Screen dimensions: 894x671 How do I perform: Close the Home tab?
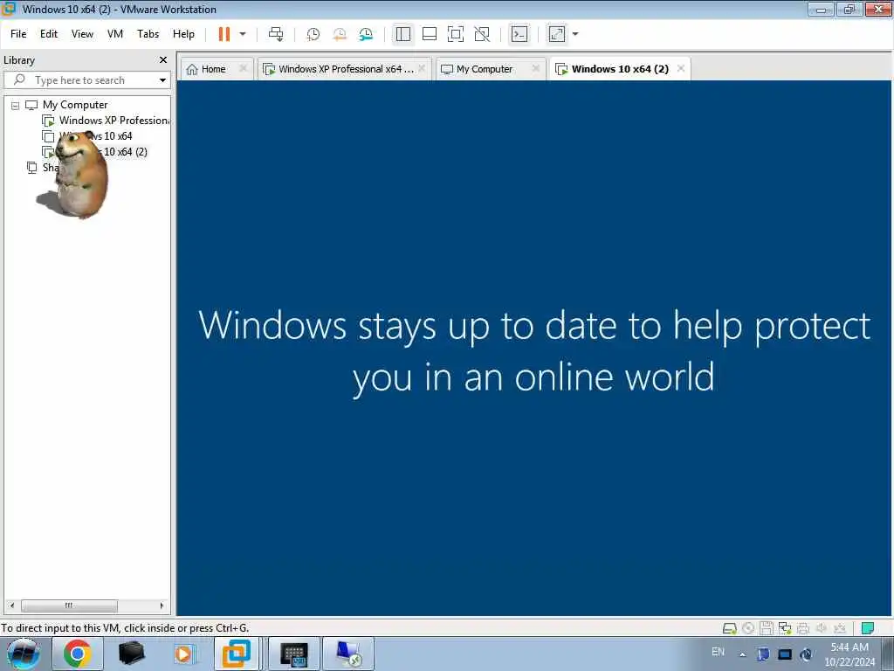tap(243, 68)
